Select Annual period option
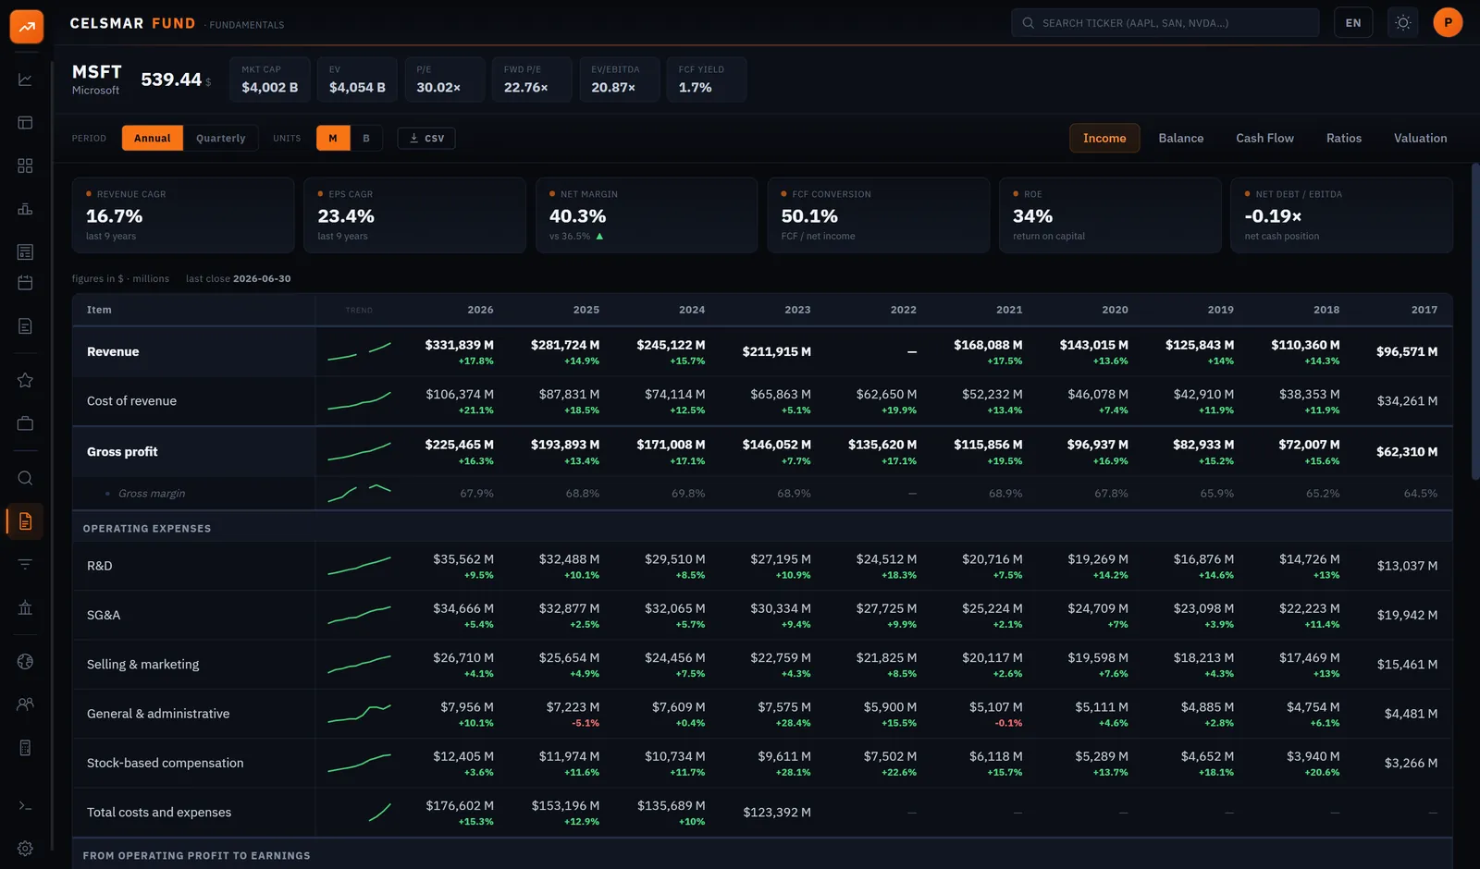The image size is (1480, 869). (152, 138)
